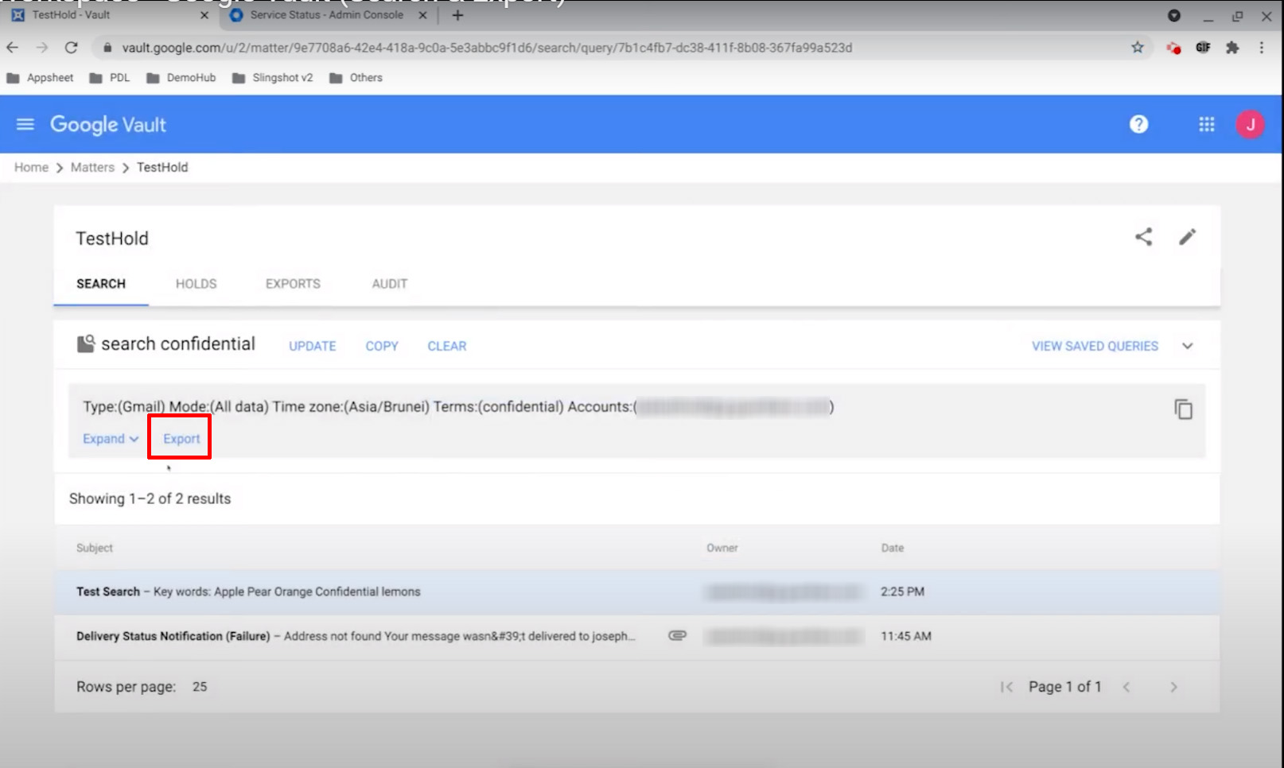This screenshot has height=768, width=1284.
Task: Click the 2:25 PM date cell
Action: tap(902, 592)
